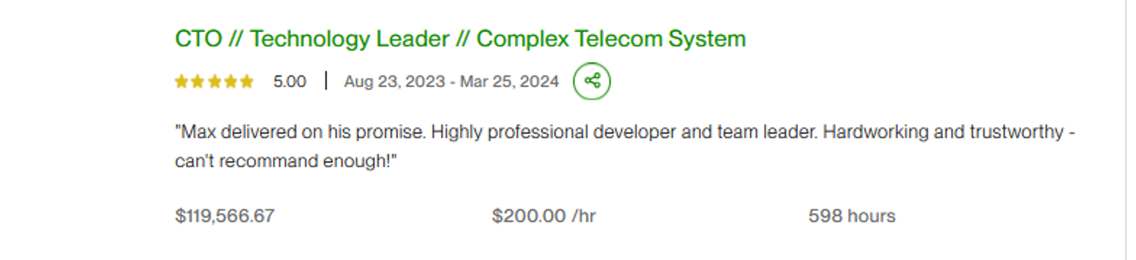Click the second gold rating star
This screenshot has height=260, width=1136.
tap(198, 81)
